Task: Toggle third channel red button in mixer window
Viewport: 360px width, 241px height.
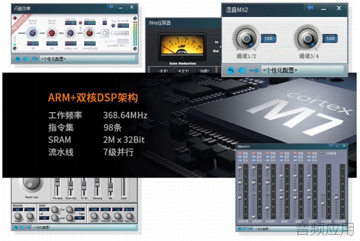Action: (267, 153)
